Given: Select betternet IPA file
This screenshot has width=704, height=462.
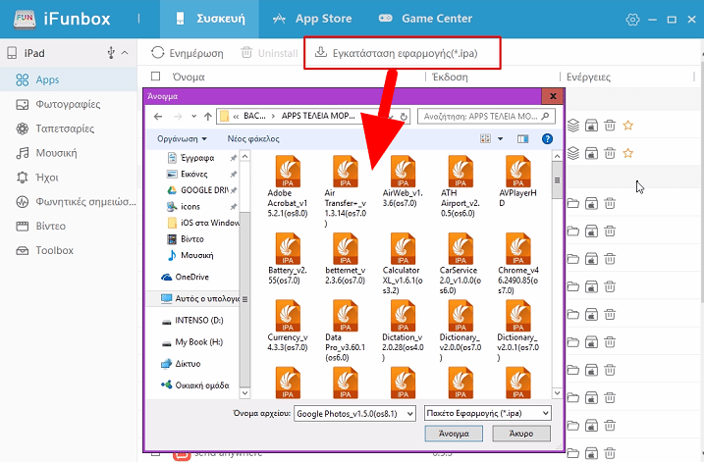Looking at the screenshot, I should [x=346, y=259].
